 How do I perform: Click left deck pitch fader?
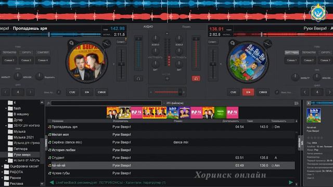[121, 64]
